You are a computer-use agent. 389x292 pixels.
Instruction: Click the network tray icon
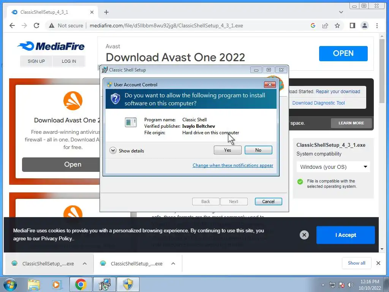[x=332, y=285]
